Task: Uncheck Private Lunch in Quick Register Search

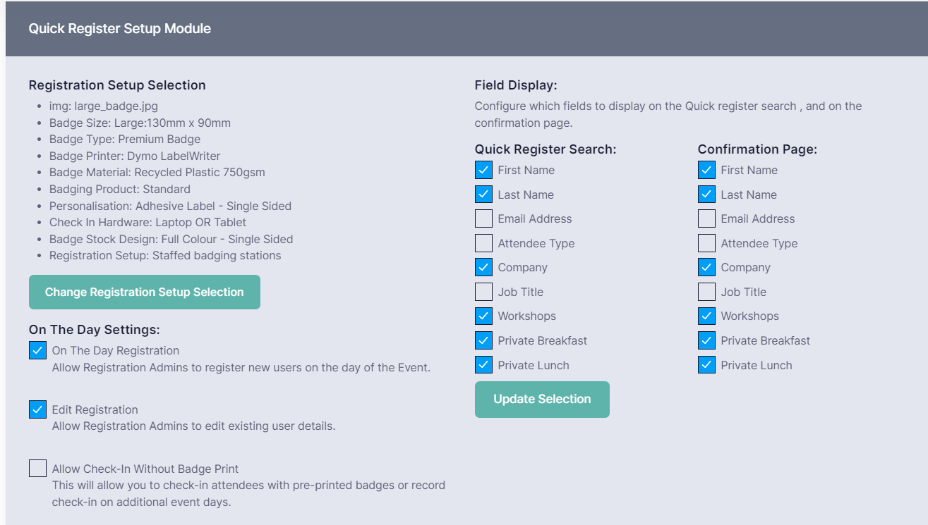Action: coord(483,365)
